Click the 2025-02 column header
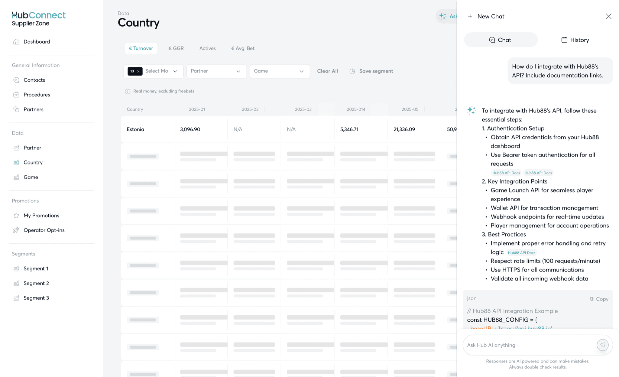Viewport: 619px width, 377px height. coord(250,109)
